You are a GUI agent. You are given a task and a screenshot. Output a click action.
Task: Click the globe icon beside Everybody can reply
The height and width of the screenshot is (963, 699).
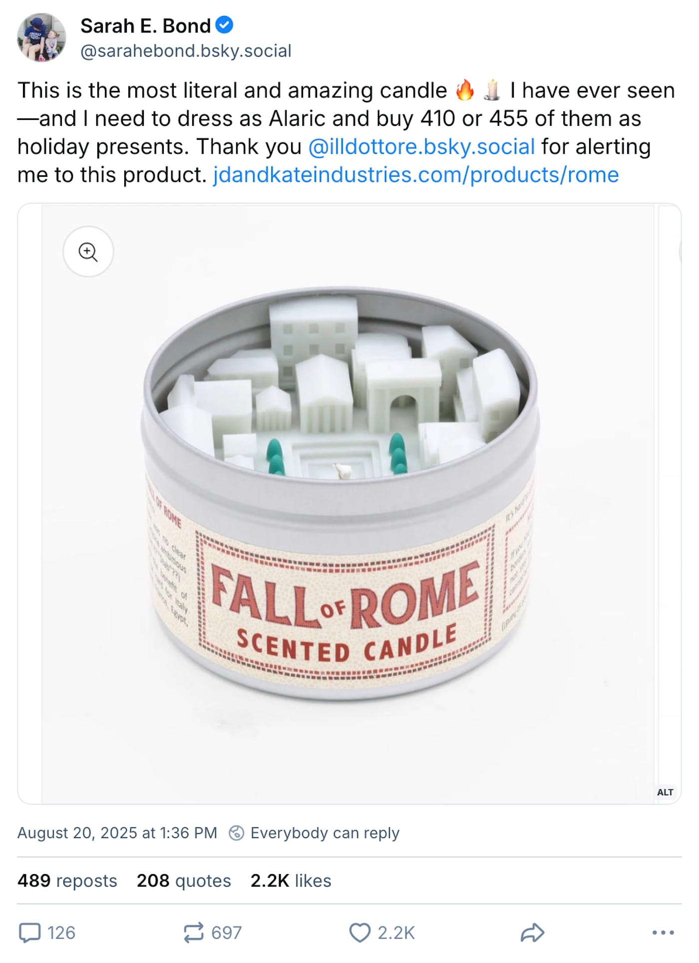[x=236, y=833]
